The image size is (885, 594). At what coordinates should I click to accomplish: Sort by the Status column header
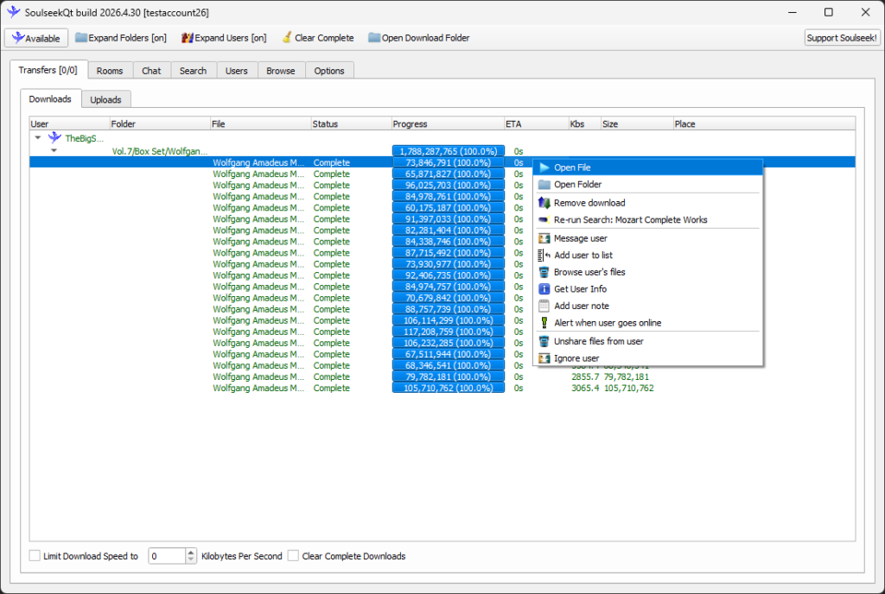pos(351,123)
